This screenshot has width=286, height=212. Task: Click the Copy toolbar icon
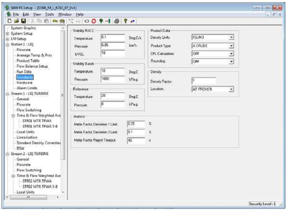coord(39,21)
